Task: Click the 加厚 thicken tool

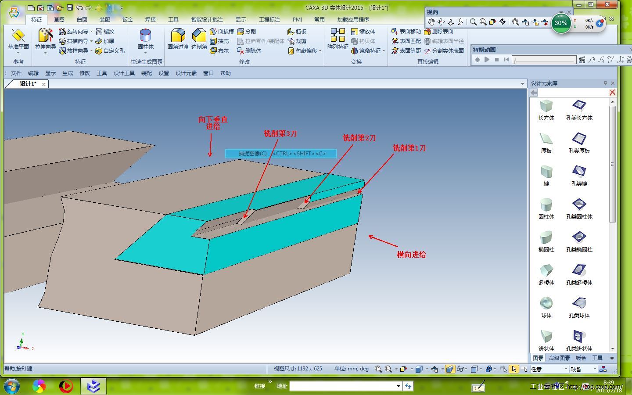Action: pyautogui.click(x=105, y=41)
